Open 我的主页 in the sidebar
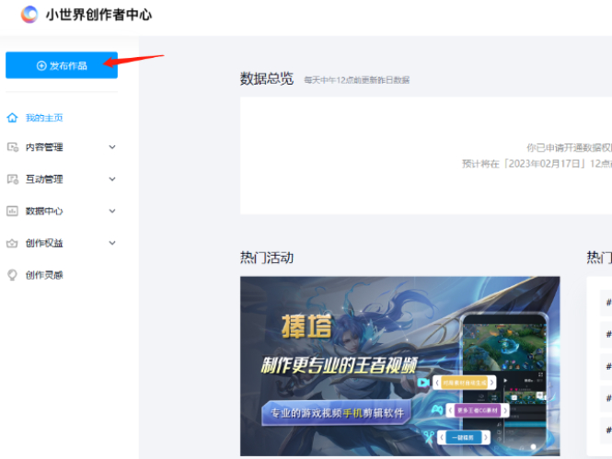This screenshot has width=612, height=459. (44, 118)
